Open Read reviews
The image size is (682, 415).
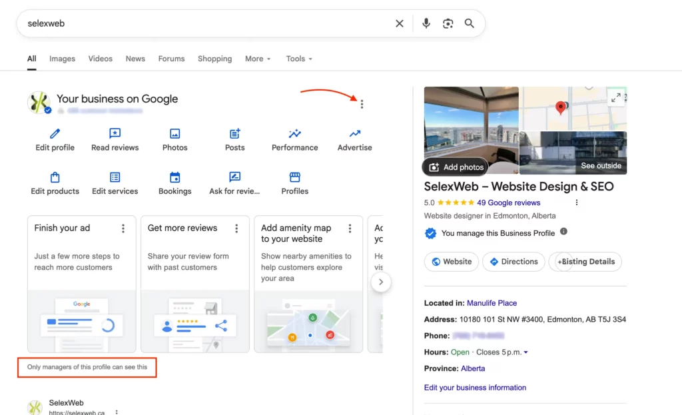tap(115, 140)
